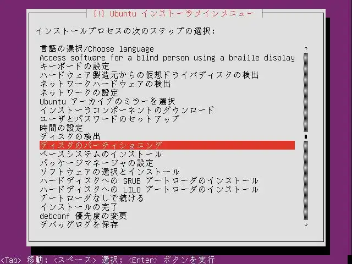Select ユーザとパスワードのセットアップ

click(110, 119)
